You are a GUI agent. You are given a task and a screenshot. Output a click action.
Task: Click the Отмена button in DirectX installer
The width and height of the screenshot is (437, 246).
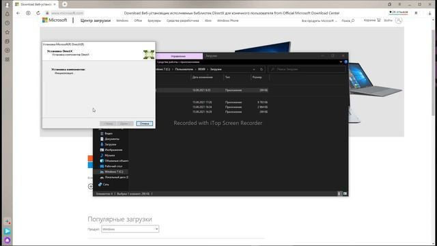click(144, 123)
